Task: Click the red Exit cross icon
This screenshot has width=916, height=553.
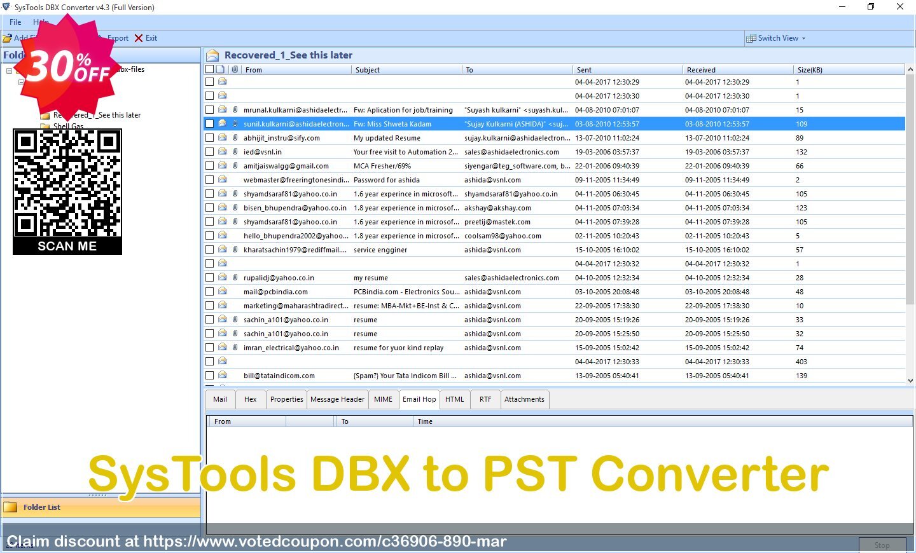Action: (x=139, y=38)
